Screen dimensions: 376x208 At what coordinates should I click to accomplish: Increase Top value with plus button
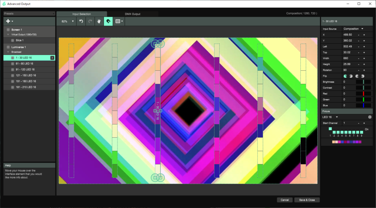click(x=364, y=52)
